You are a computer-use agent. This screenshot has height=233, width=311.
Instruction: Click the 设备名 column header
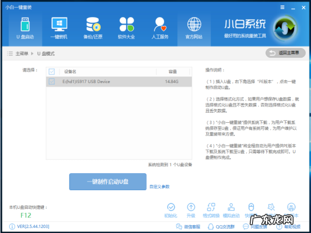(x=70, y=72)
